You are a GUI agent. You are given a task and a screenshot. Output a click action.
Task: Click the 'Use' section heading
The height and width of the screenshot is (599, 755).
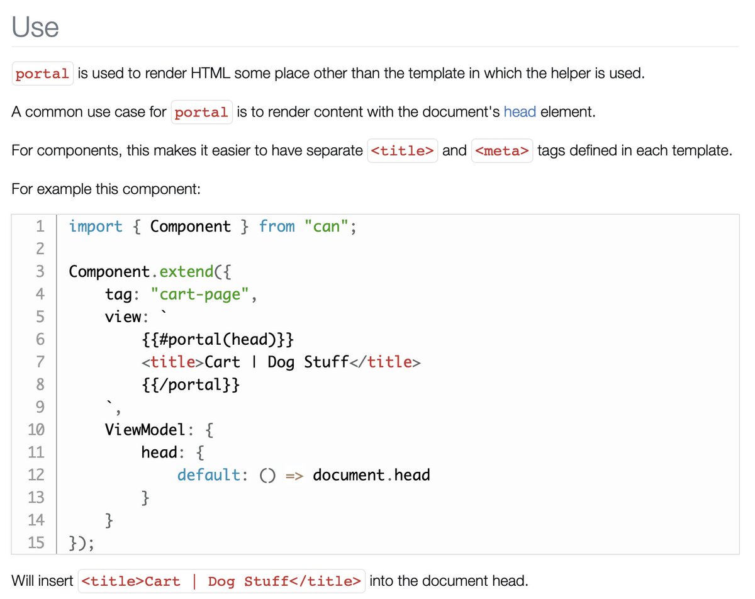tap(35, 26)
